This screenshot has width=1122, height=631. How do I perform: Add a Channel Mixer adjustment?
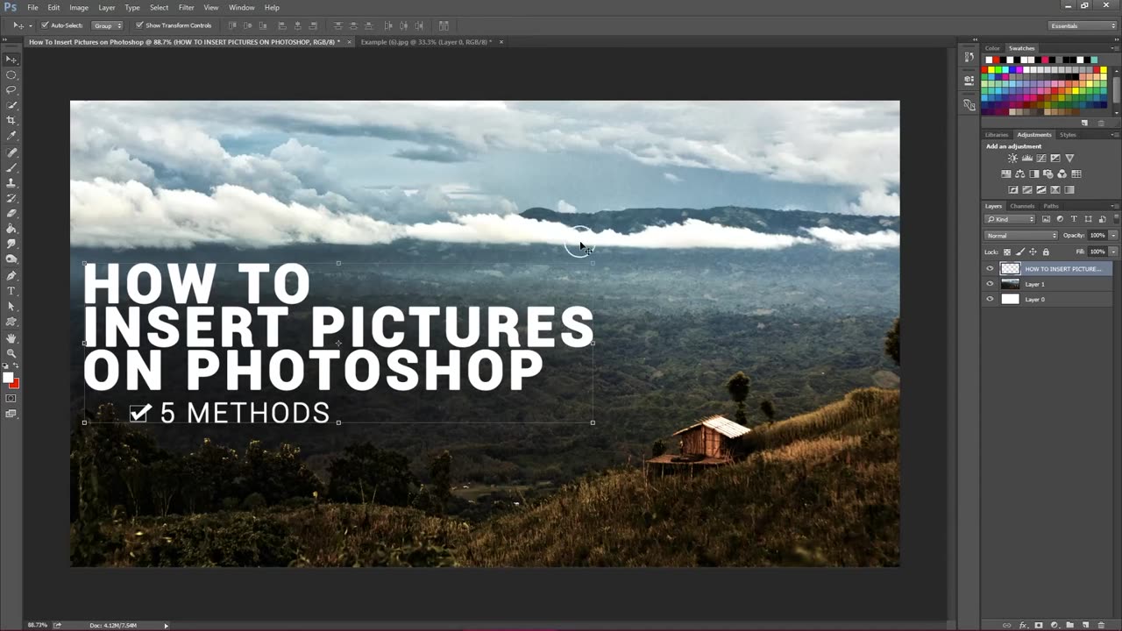coord(1062,174)
